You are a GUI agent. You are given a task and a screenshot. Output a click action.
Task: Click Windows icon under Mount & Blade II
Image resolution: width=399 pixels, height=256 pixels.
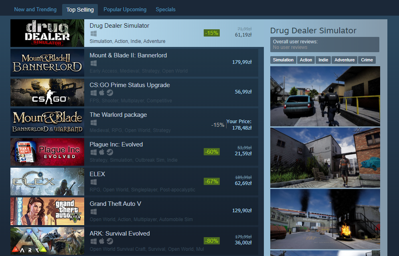point(93,63)
